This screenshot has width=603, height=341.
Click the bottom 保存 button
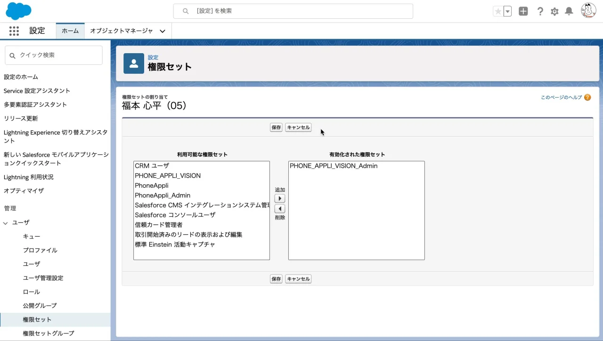[276, 279]
